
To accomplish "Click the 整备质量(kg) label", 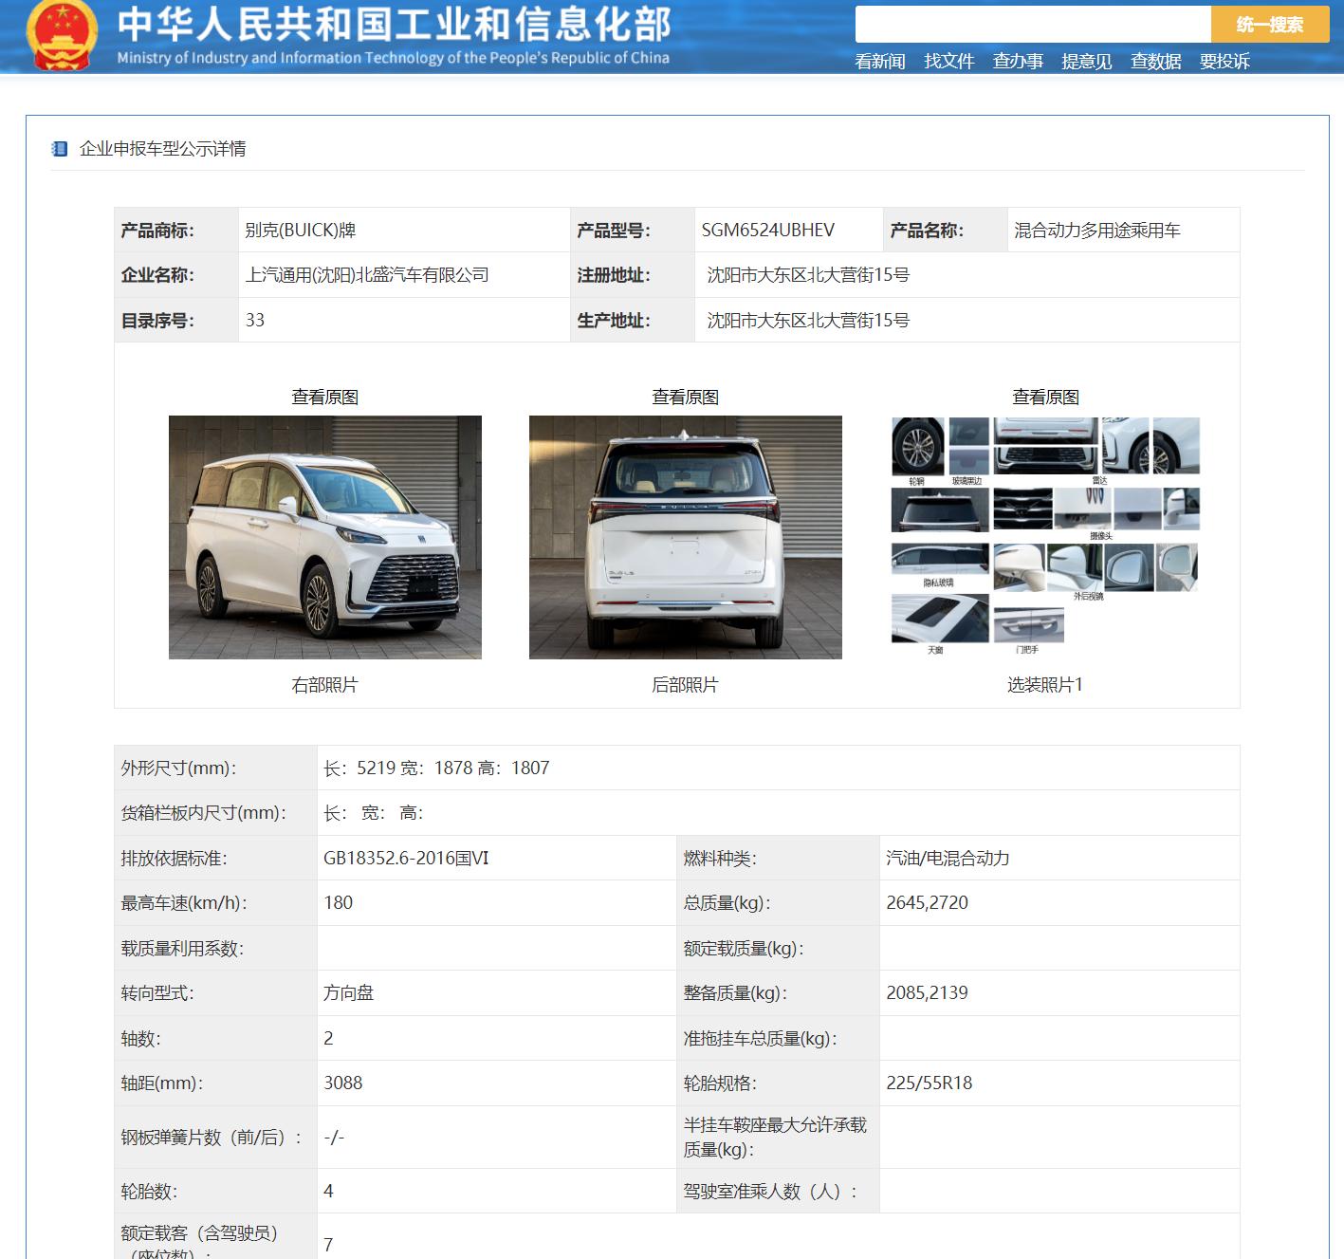I will tap(736, 993).
